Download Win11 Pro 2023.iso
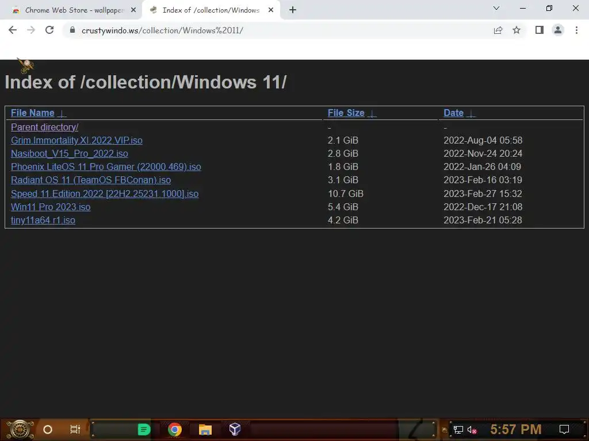Image resolution: width=589 pixels, height=441 pixels. click(x=51, y=207)
